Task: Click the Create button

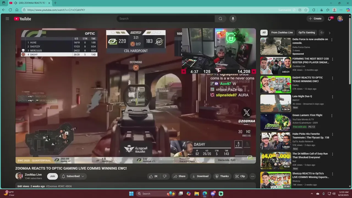Action: click(315, 19)
